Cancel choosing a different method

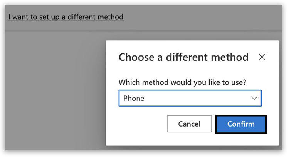pyautogui.click(x=189, y=124)
